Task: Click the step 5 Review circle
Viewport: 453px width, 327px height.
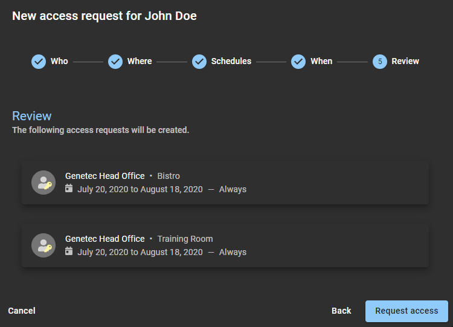Action: tap(380, 61)
